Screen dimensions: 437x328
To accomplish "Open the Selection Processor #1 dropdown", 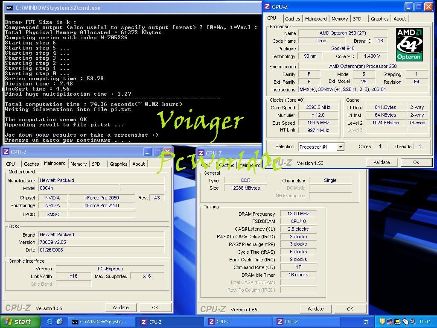I will click(341, 147).
